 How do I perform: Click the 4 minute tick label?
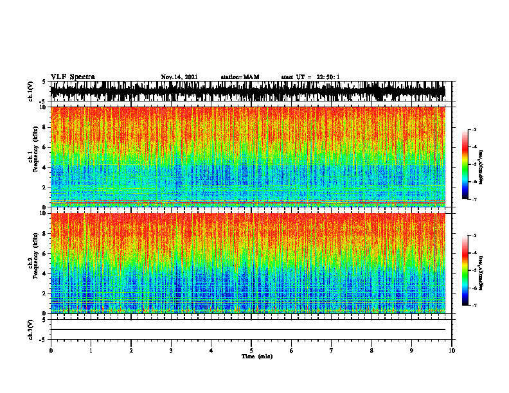(x=211, y=351)
